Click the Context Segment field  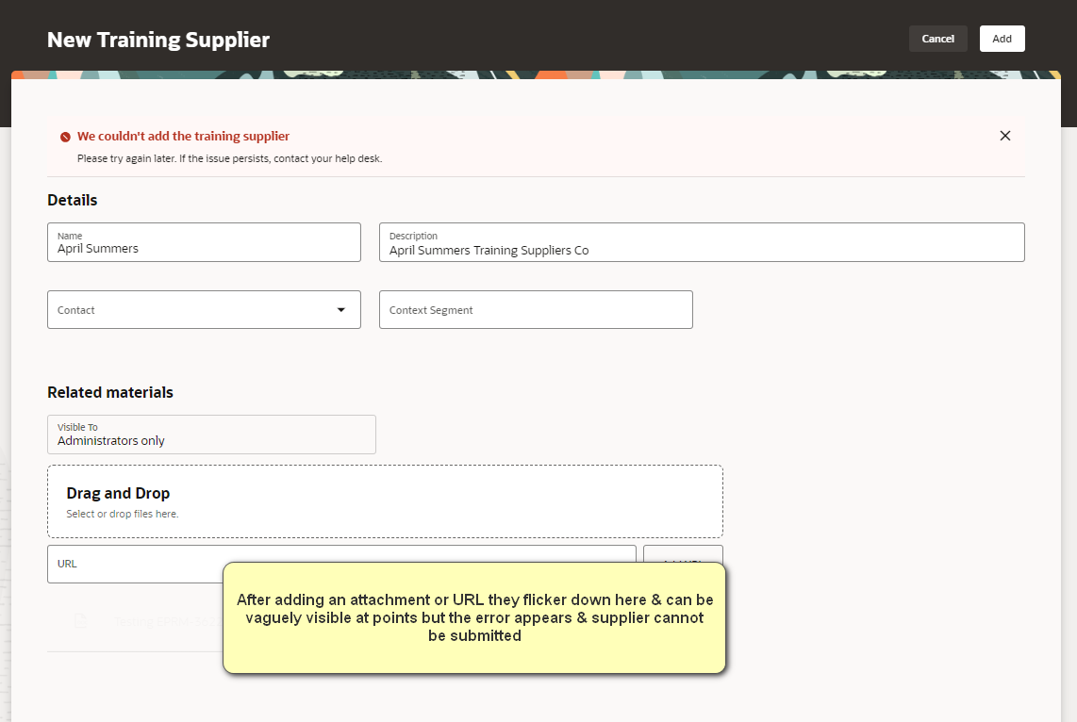(536, 309)
